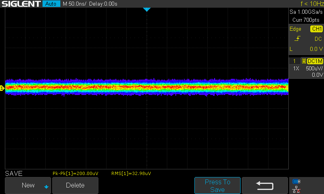Click the f < 10Hz frequency counter
The image size is (324, 194).
click(312, 4)
